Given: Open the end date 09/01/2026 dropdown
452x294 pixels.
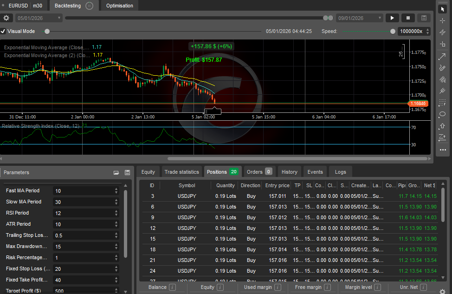Looking at the screenshot, I should tap(360, 18).
